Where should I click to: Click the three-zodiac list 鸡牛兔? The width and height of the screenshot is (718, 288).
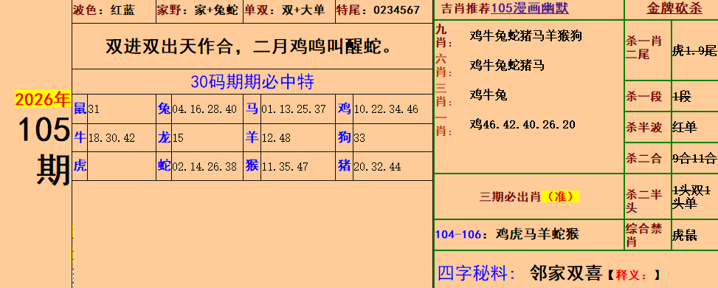489,95
